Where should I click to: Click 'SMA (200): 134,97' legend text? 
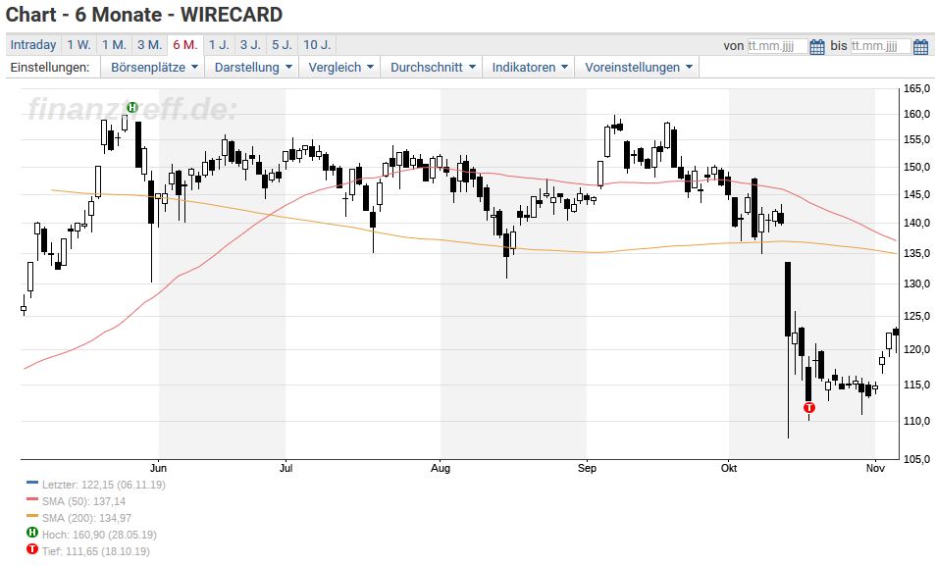(x=86, y=518)
